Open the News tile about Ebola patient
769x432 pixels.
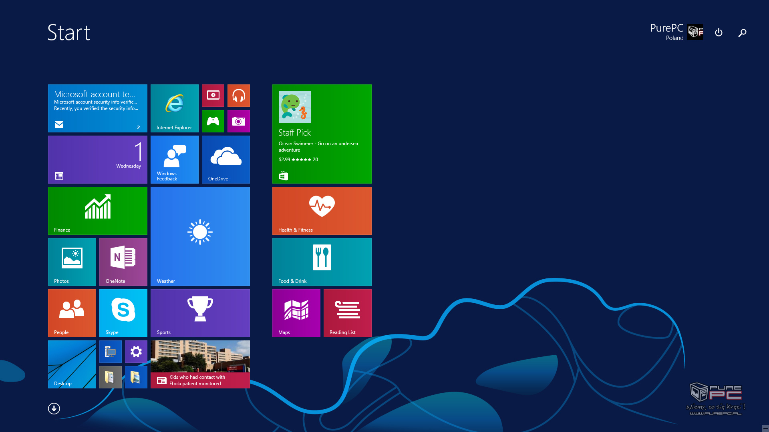tap(200, 364)
